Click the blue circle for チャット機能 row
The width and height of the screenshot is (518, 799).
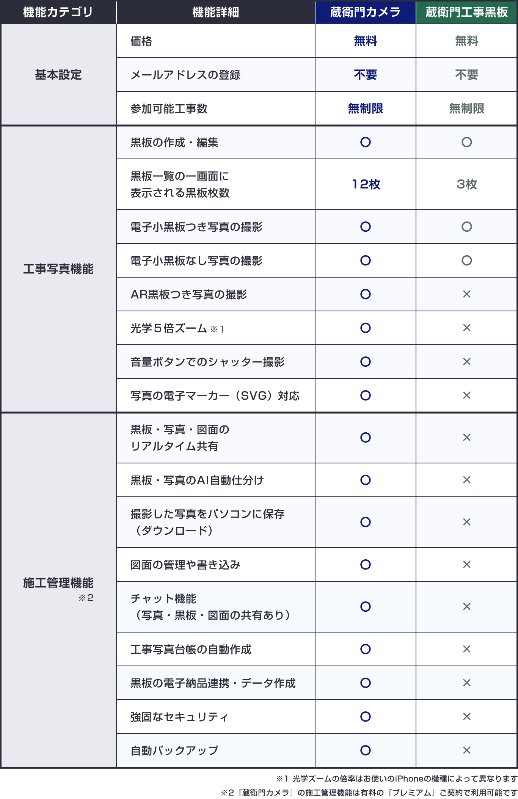click(366, 607)
